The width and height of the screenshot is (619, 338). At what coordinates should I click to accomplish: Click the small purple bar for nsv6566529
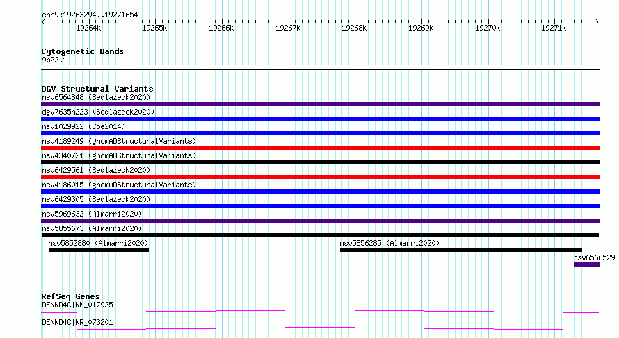point(586,264)
